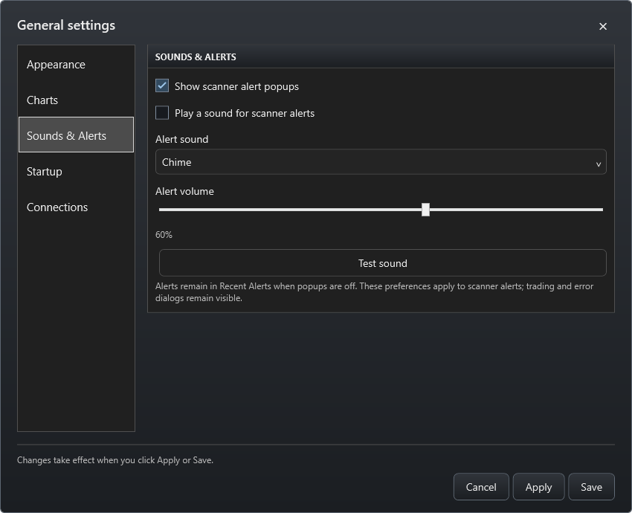Open the Appearance settings section
The image size is (632, 513).
[x=76, y=65]
